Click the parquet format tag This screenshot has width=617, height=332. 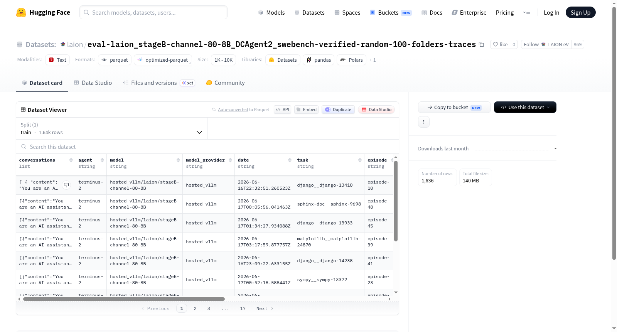[115, 60]
